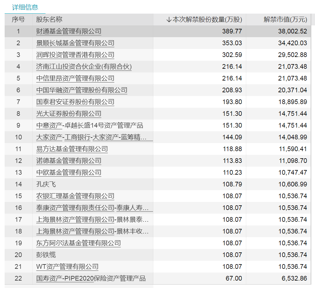Open WT资产管理有限公司 link
The image size is (315, 288).
(67, 267)
